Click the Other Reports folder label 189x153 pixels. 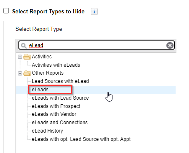48,73
